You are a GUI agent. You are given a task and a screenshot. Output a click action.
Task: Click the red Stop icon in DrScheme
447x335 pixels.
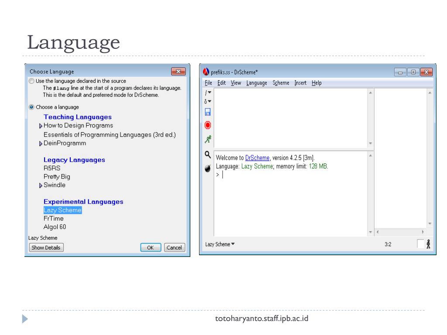207,125
